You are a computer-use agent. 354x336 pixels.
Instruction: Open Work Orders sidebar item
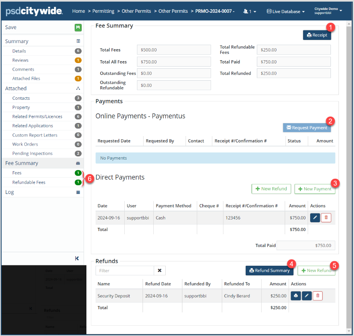(25, 144)
